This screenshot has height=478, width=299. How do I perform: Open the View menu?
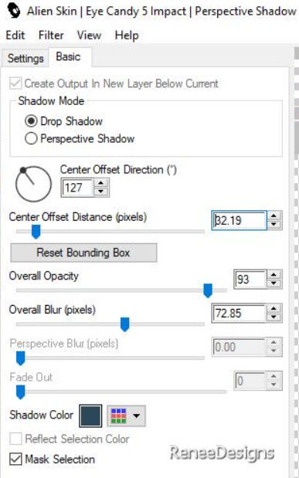tap(89, 36)
